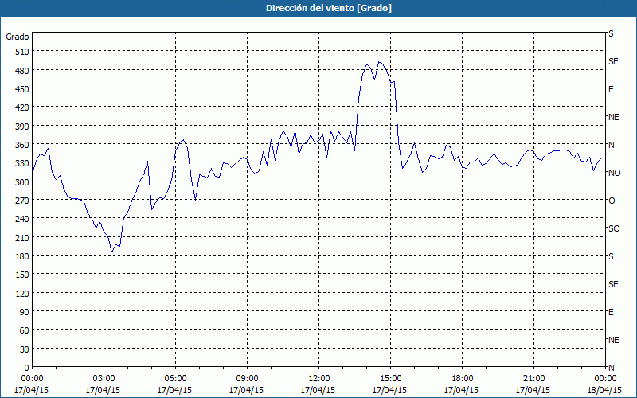
Task: Click the 480 y-axis value
Action: coord(22,71)
